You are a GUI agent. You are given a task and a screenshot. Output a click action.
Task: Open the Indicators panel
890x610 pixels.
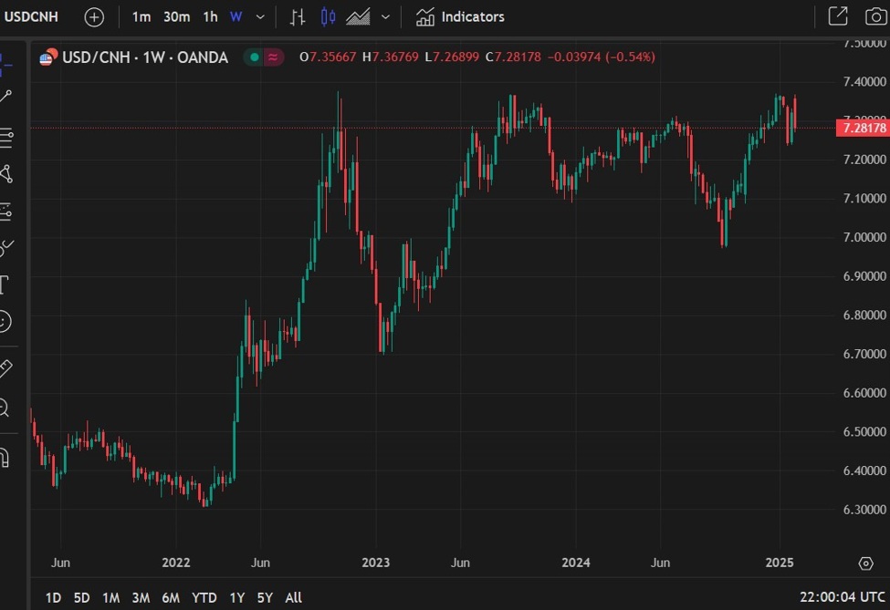click(x=462, y=16)
